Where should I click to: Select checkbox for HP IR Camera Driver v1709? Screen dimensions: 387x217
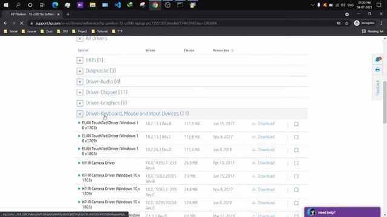[x=296, y=190]
